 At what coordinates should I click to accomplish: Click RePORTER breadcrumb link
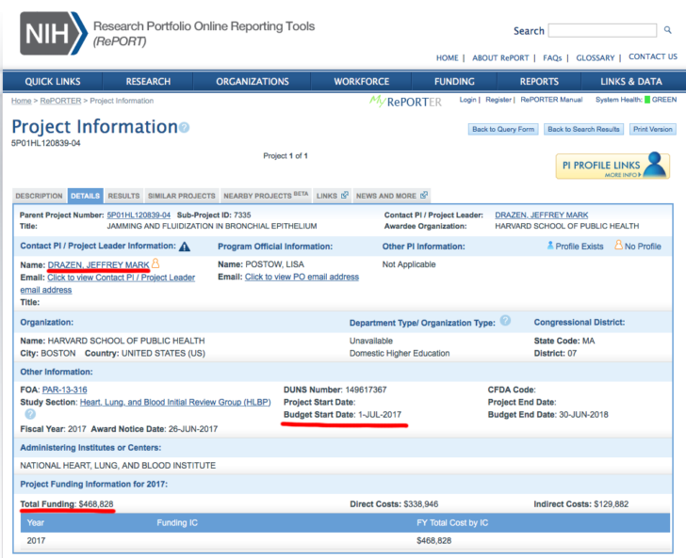(x=60, y=101)
